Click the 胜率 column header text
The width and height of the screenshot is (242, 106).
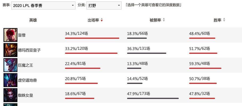point(218,20)
